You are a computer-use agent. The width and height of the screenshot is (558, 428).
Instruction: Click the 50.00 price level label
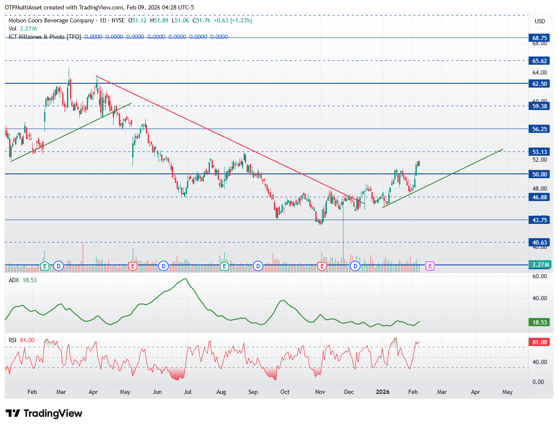click(x=539, y=174)
